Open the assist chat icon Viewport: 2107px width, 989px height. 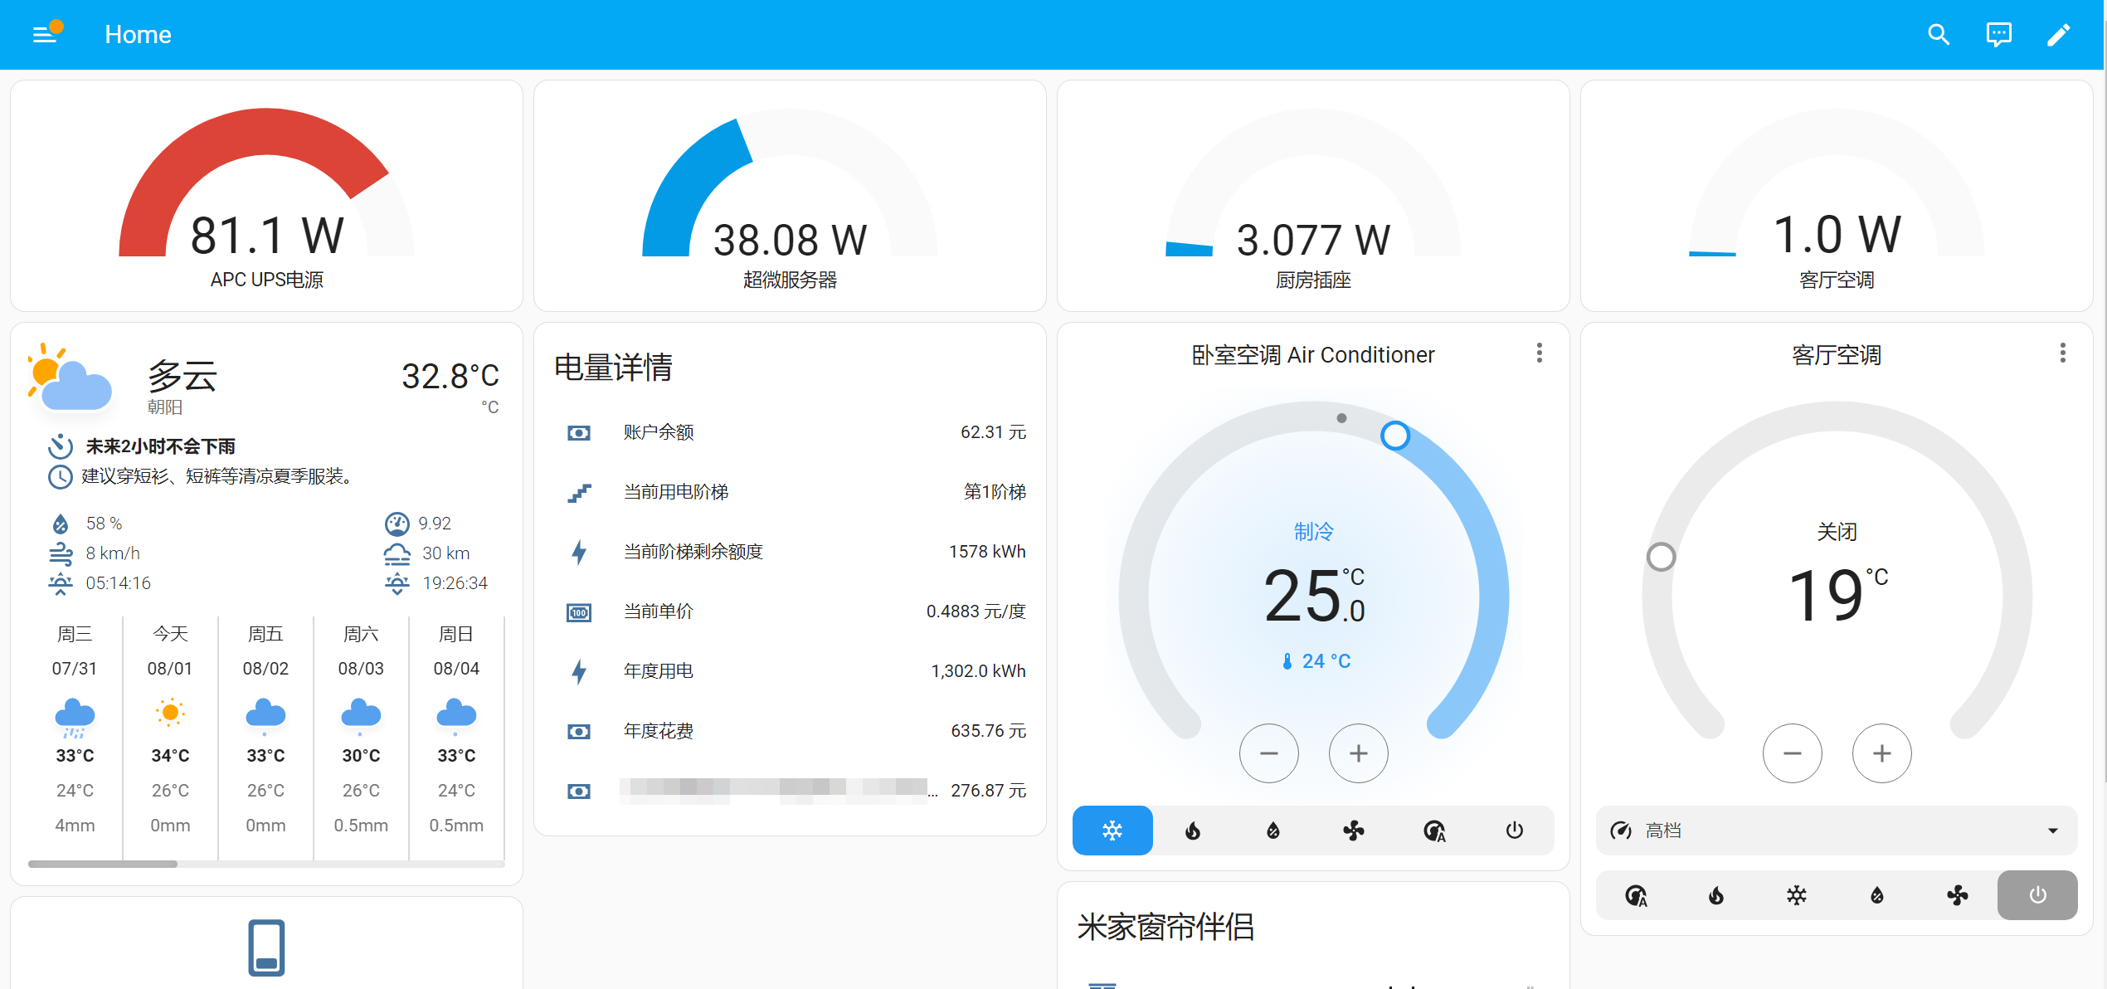click(x=1998, y=34)
